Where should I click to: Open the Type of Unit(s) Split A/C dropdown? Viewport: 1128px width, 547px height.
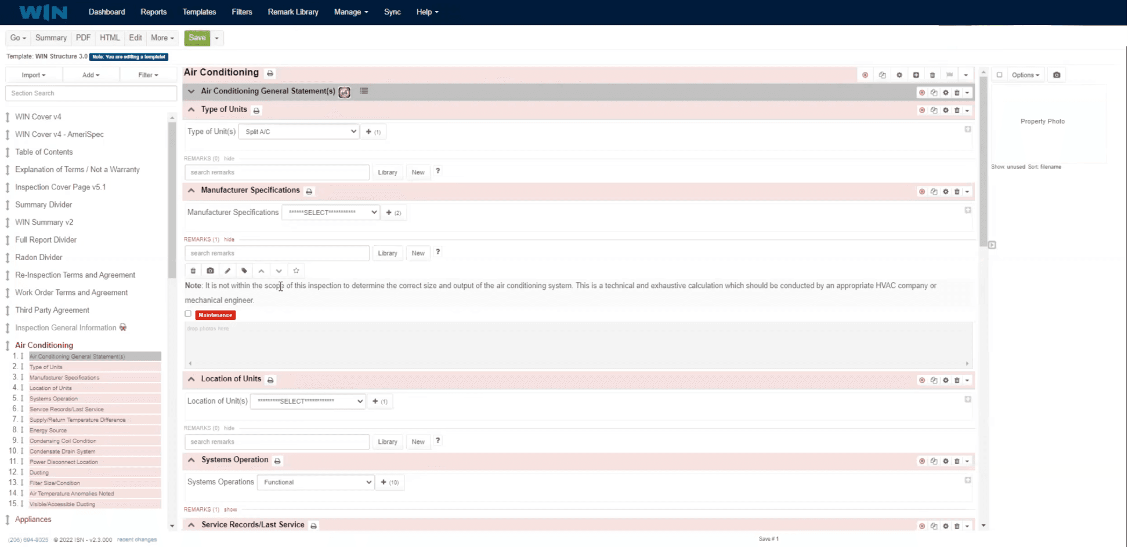coord(299,132)
